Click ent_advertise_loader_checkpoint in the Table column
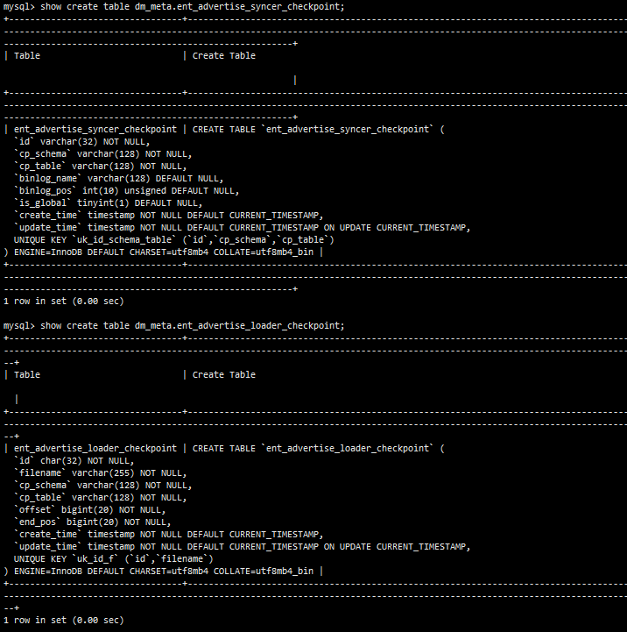The image size is (627, 632). pos(95,448)
